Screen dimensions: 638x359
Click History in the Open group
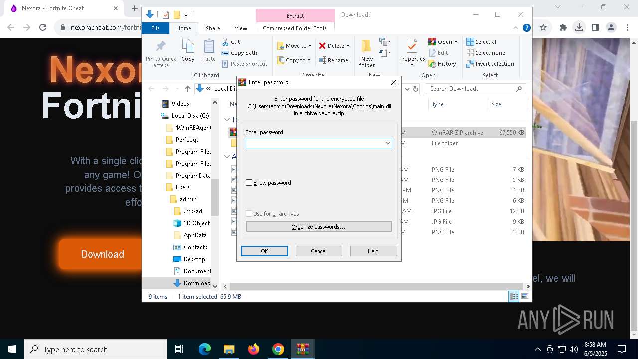tap(442, 64)
